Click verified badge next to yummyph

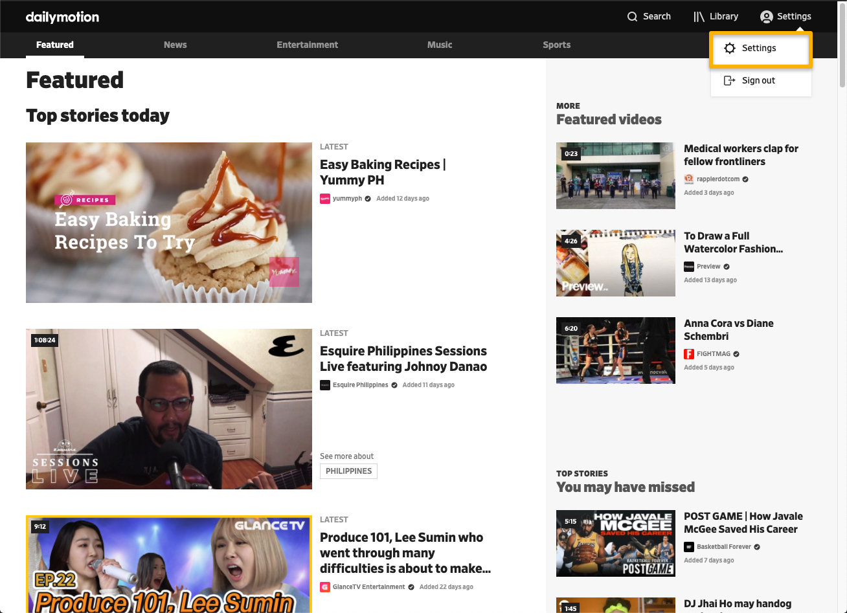click(x=368, y=199)
